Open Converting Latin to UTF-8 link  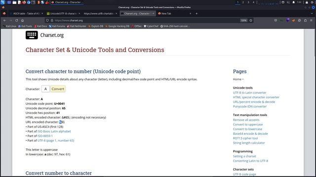point(250,161)
